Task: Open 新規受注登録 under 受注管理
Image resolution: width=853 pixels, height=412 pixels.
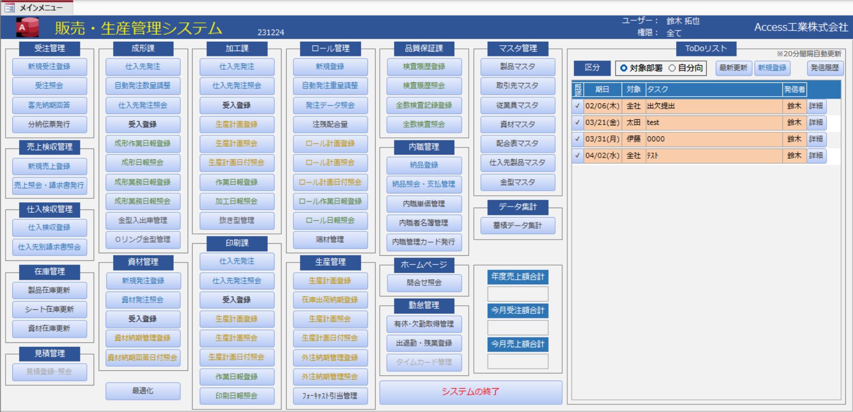Action: (x=49, y=67)
